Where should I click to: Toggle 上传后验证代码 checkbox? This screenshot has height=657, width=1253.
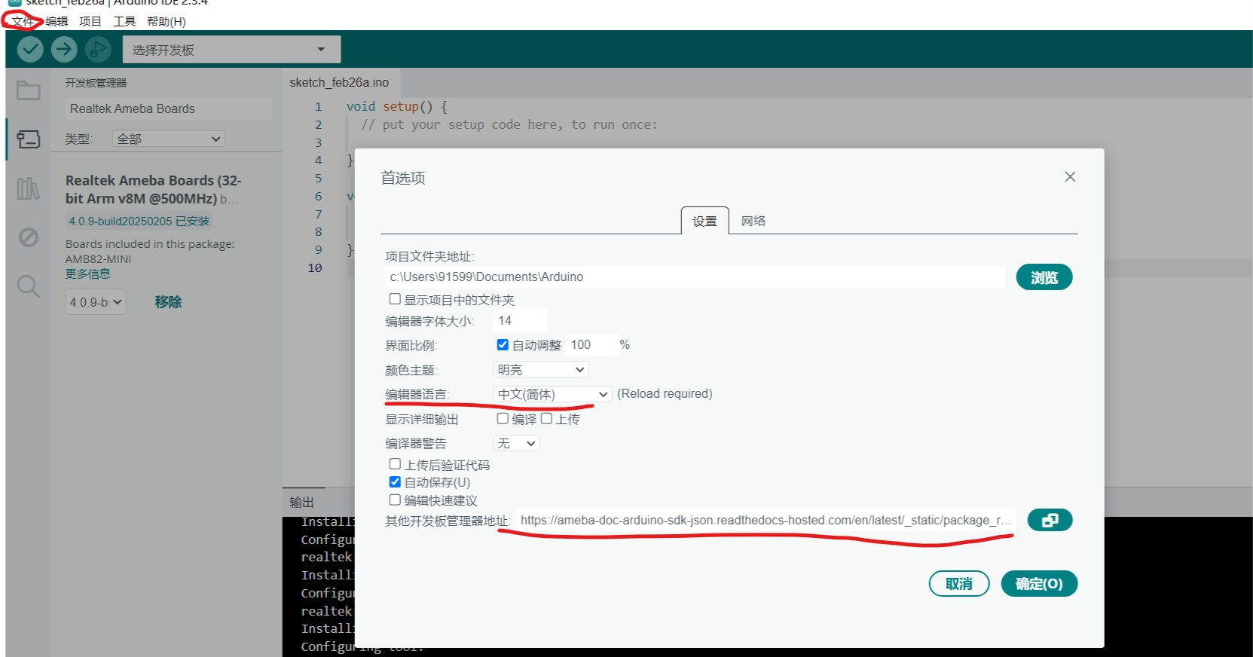[x=395, y=464]
